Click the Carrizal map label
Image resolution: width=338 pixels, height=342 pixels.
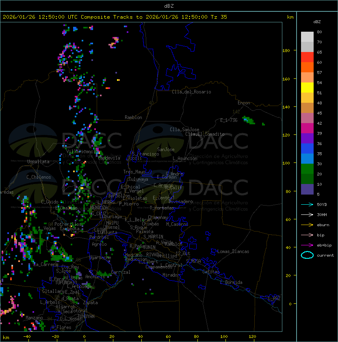coord(121,272)
